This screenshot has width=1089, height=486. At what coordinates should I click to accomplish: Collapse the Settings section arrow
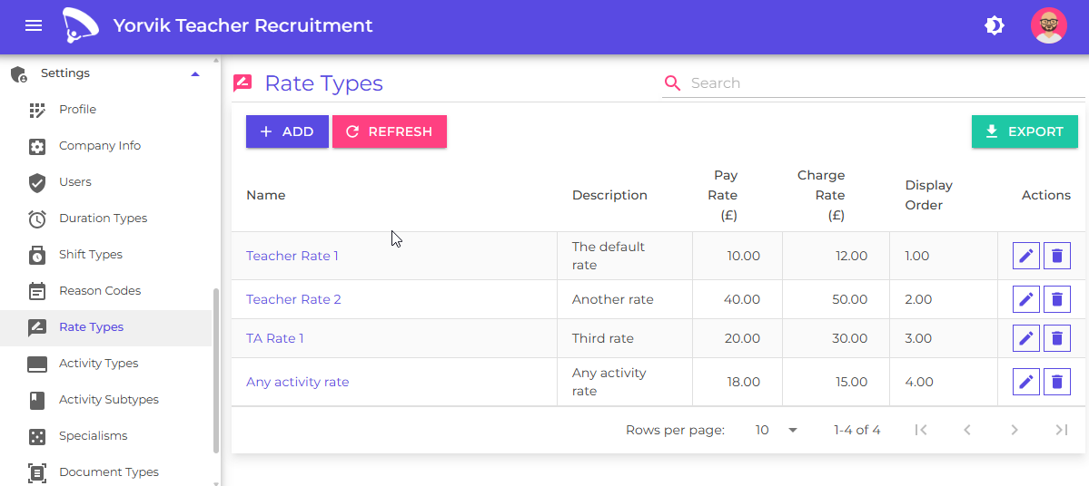(x=195, y=73)
